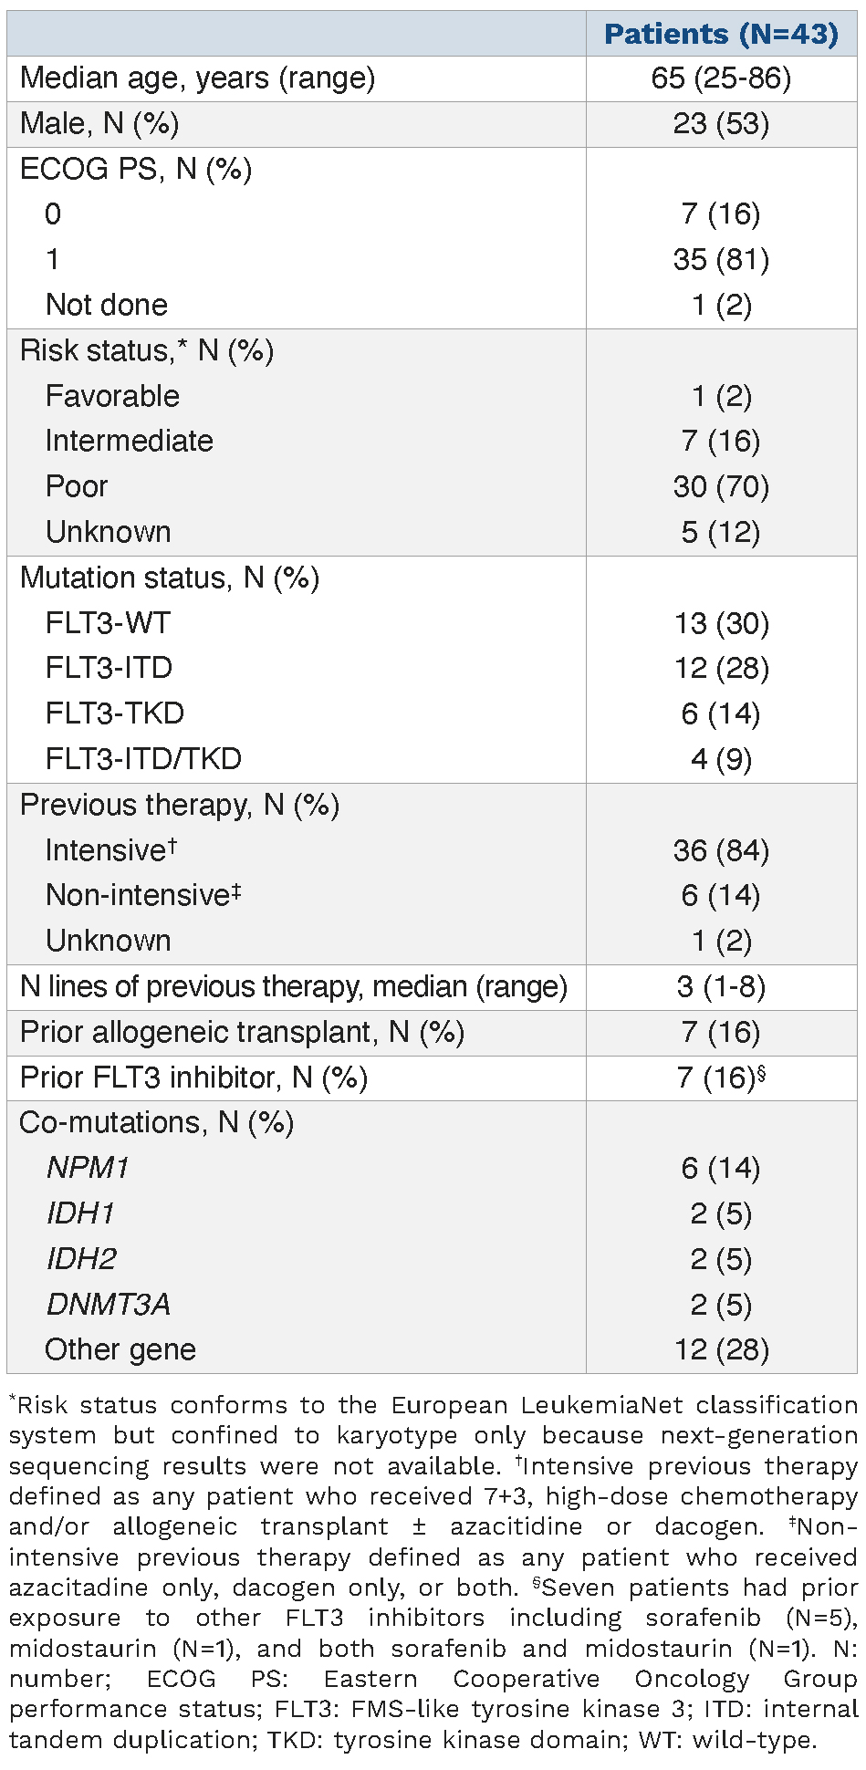866x1770 pixels.
Task: Click the "Not done" row label
Action: 107,305
